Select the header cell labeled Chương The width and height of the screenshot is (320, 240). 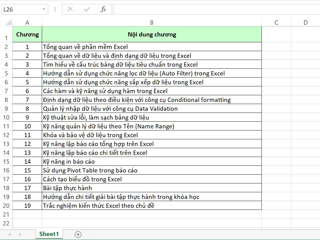pos(27,34)
